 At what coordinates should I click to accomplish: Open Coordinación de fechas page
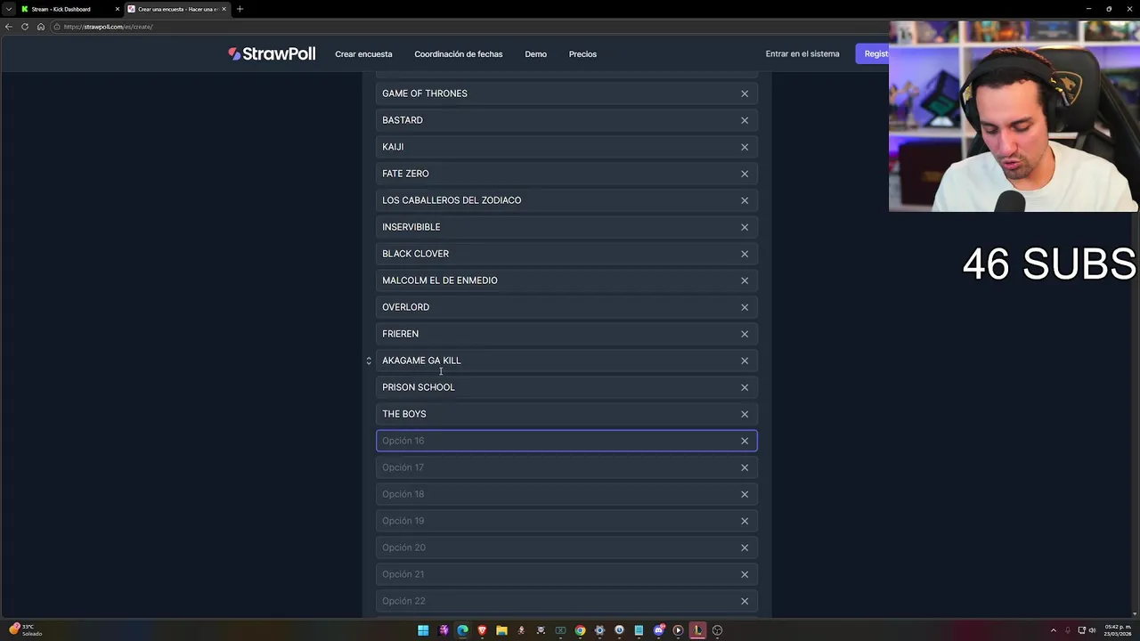click(459, 54)
